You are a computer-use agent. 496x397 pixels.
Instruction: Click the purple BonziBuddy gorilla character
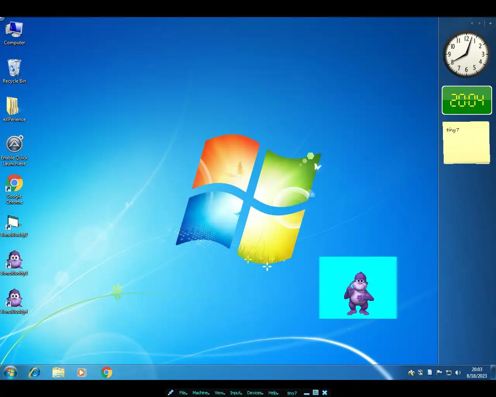358,293
